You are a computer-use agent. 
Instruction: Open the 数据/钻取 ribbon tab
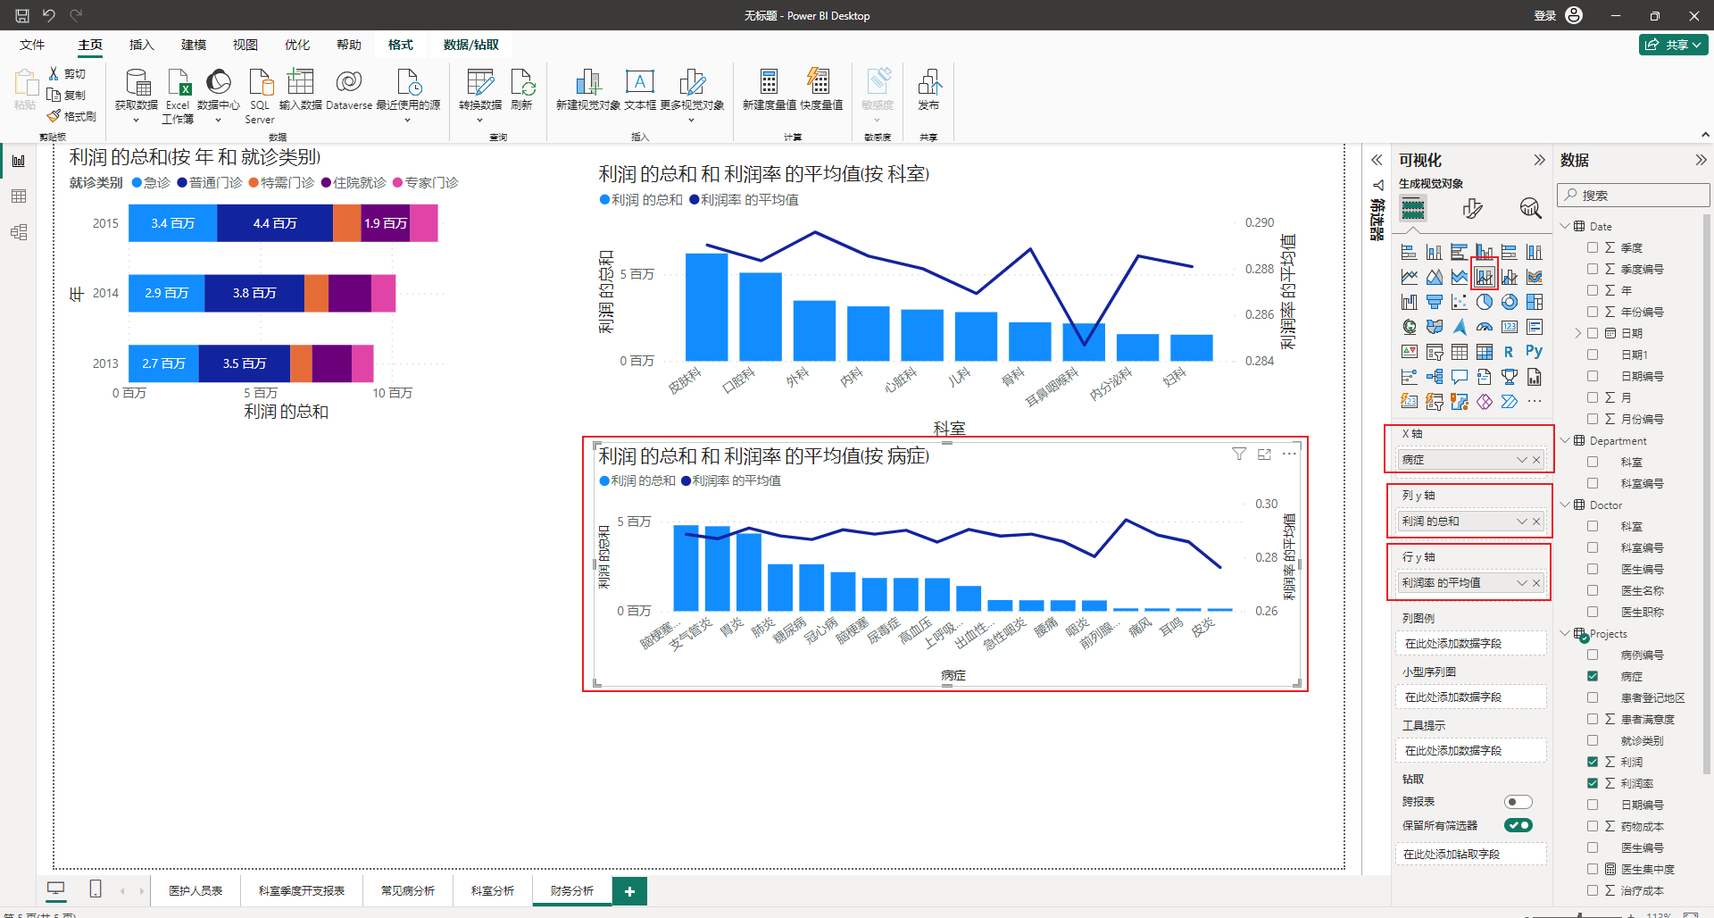pos(471,45)
